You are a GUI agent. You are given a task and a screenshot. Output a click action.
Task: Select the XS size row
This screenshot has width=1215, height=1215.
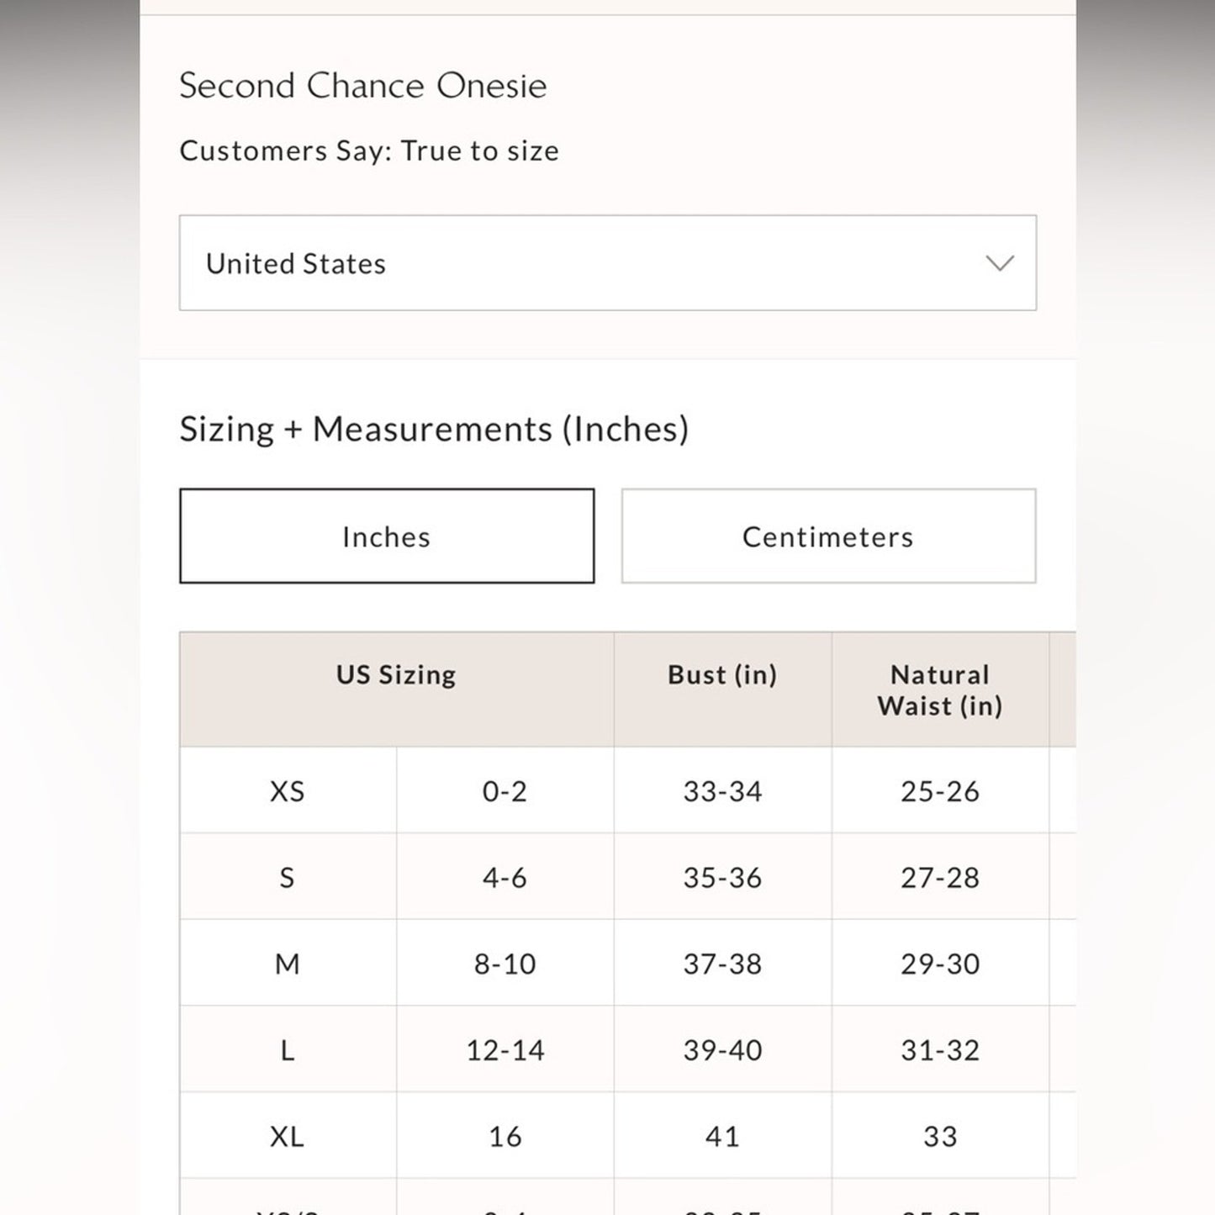pos(287,791)
